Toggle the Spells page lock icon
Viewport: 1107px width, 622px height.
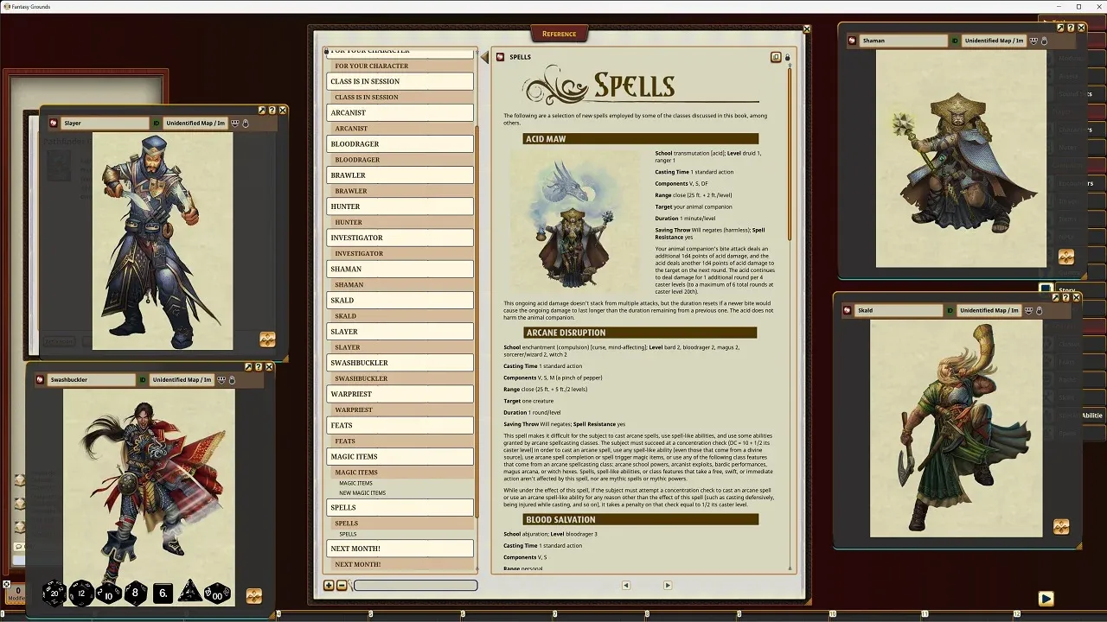[x=787, y=57]
